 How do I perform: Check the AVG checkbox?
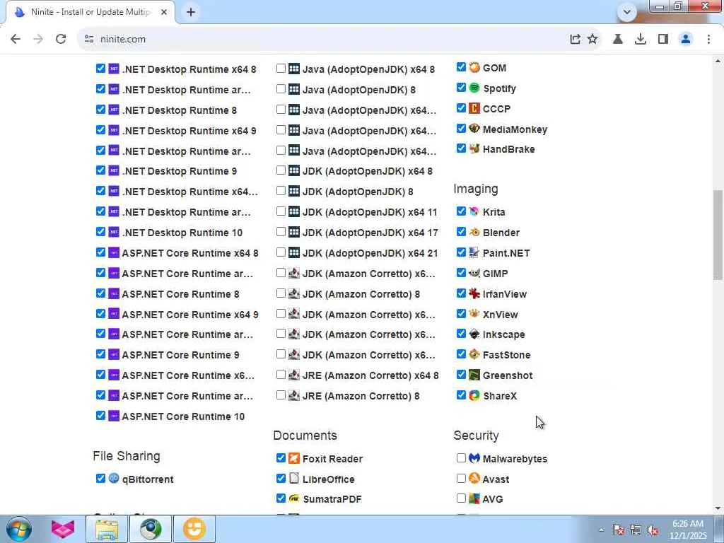(461, 498)
